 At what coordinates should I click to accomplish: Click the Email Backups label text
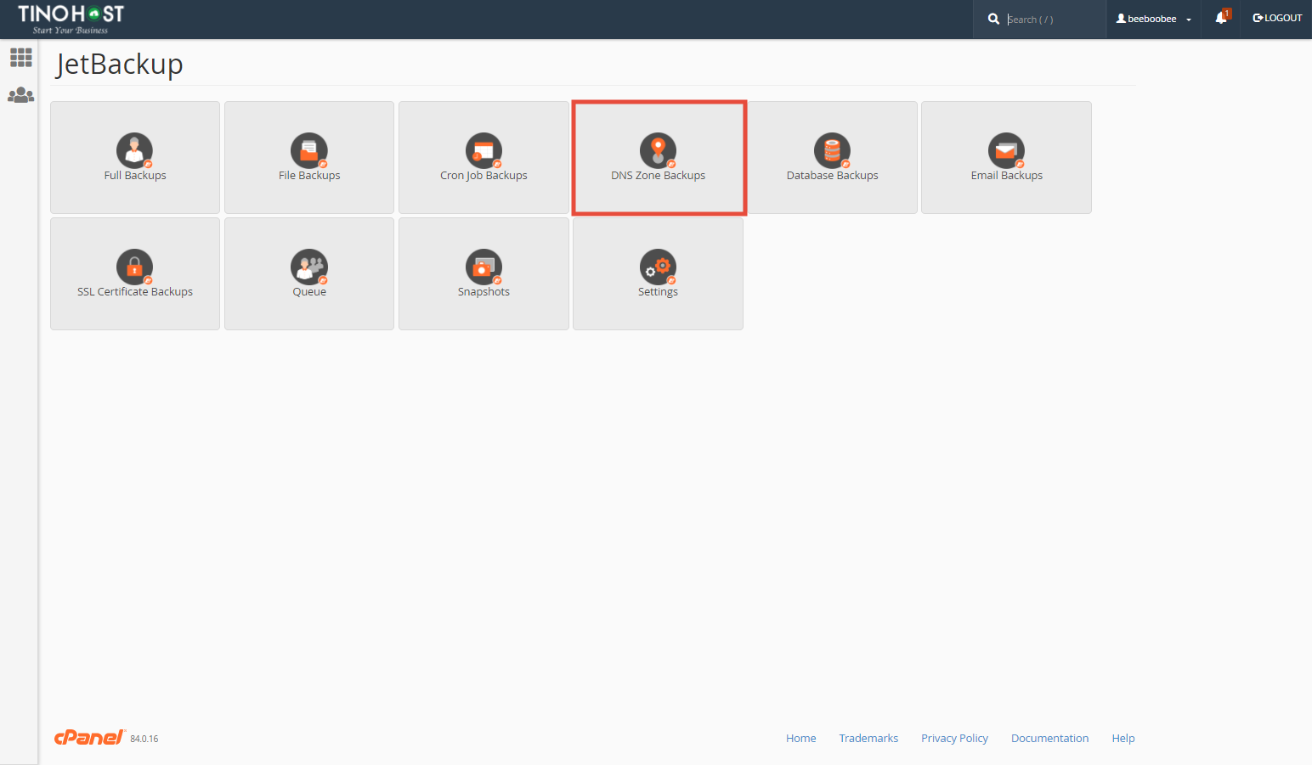pyautogui.click(x=1007, y=176)
